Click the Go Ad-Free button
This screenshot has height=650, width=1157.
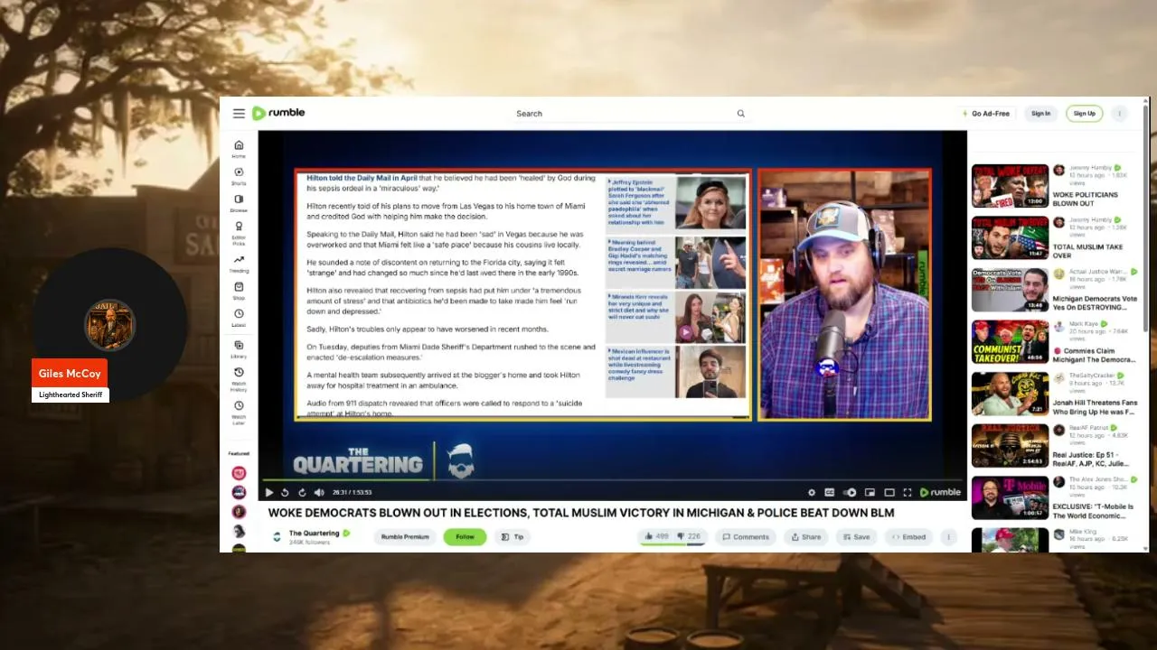coord(985,114)
